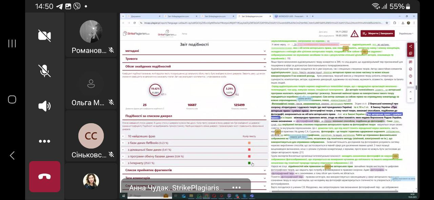Switch to the WORKSHOP-UKR Presentation tab
The width and height of the screenshot is (434, 200).
[x=291, y=16]
